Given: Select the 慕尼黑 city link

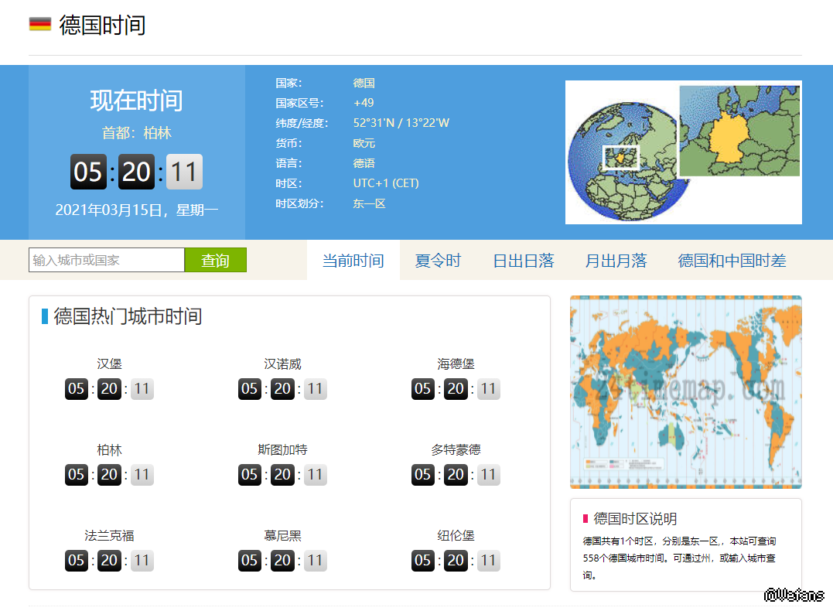Looking at the screenshot, I should coord(282,535).
